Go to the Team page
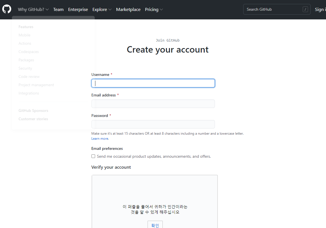The height and width of the screenshot is (228, 326). [x=58, y=9]
